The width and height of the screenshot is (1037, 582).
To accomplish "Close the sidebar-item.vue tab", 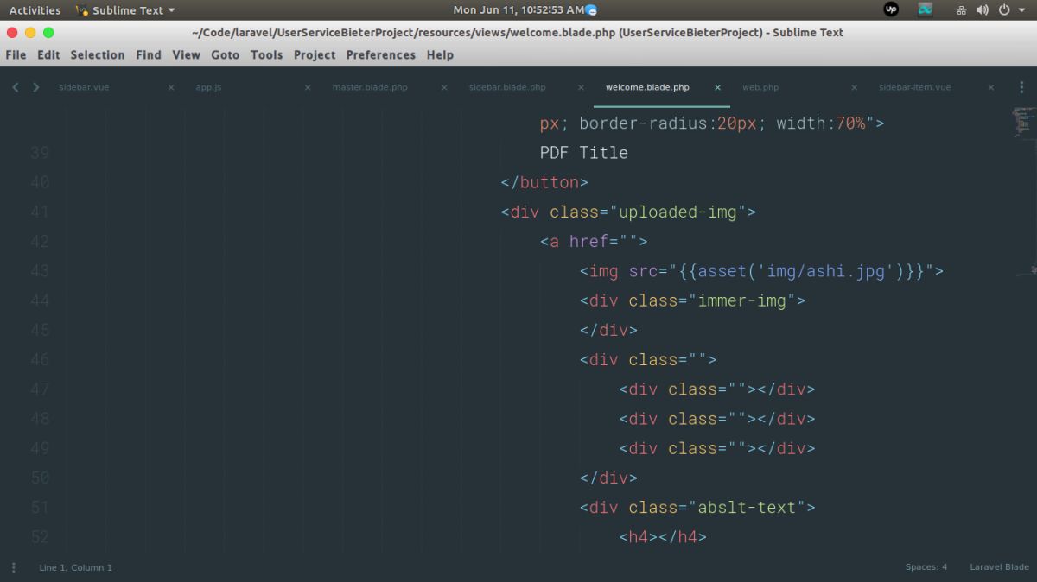I will 990,87.
